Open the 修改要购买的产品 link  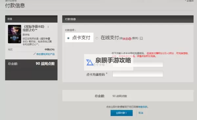(x=46, y=54)
